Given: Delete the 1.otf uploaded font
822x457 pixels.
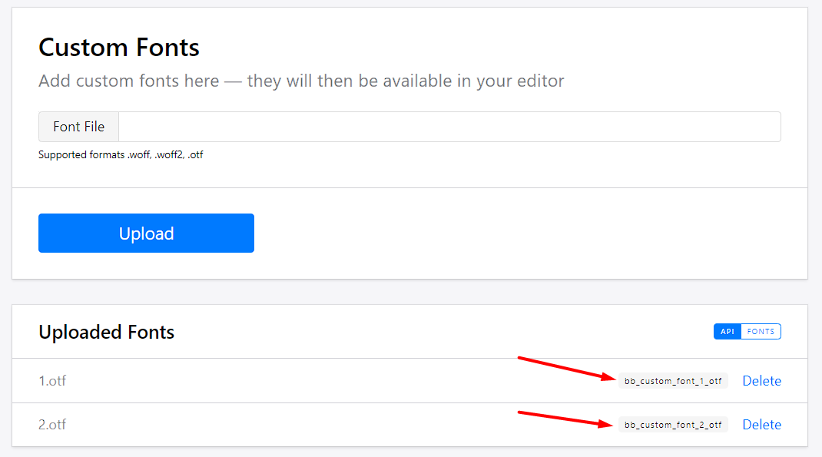Looking at the screenshot, I should tap(761, 381).
